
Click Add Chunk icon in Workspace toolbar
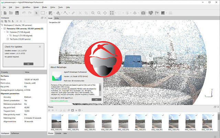pyautogui.click(x=2, y=21)
